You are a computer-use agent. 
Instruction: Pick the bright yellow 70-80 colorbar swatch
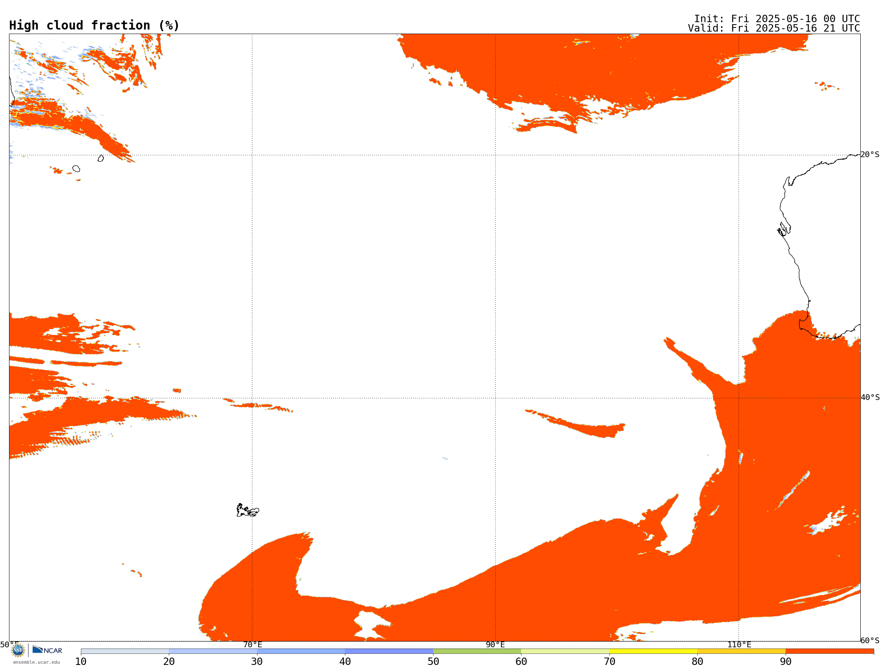pos(653,651)
